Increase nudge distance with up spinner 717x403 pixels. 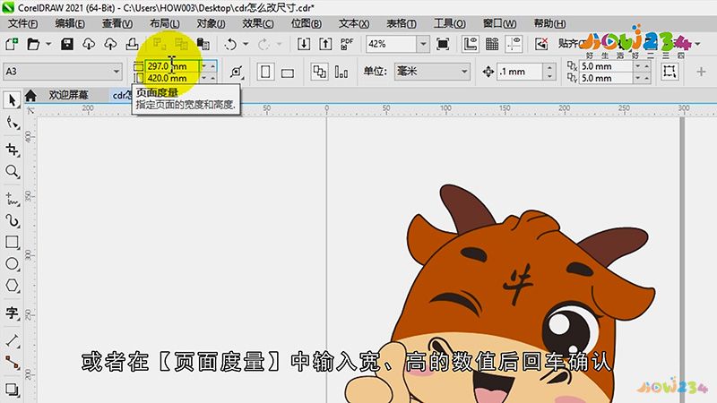point(549,68)
